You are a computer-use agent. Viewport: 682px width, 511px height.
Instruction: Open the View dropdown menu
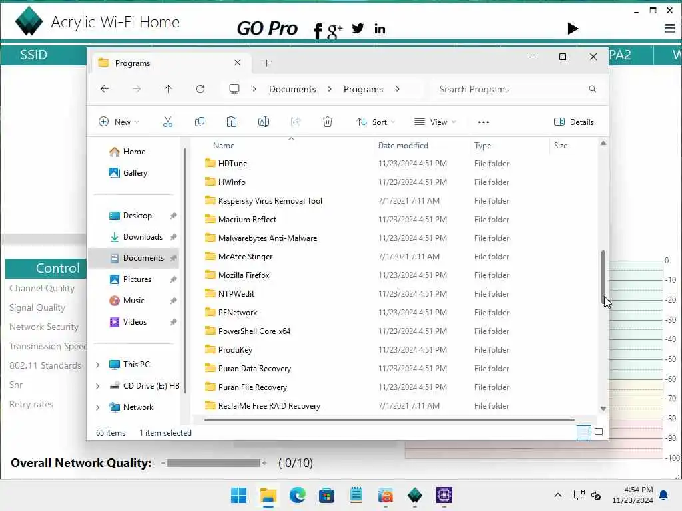pyautogui.click(x=435, y=122)
